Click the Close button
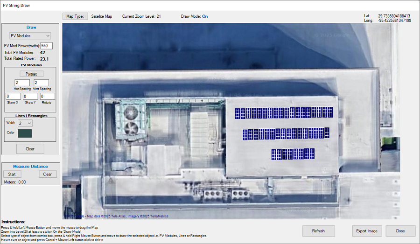Screen dimensions: 420x244 tap(400, 231)
